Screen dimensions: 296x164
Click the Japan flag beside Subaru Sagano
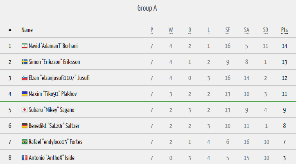point(24,110)
